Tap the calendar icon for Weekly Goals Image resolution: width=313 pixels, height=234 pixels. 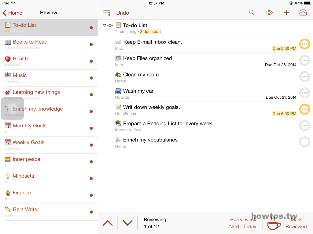(8, 142)
